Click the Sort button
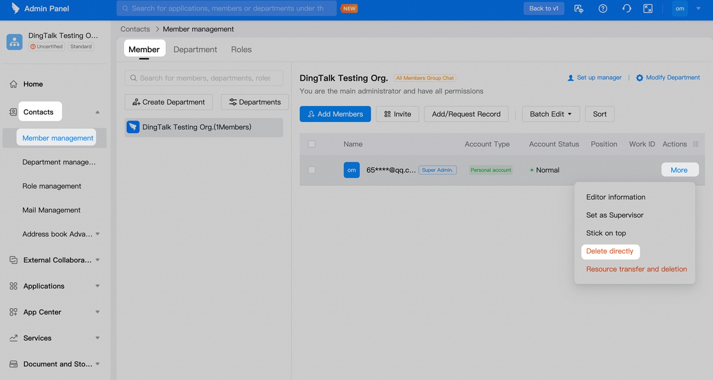The image size is (713, 380). tap(600, 114)
